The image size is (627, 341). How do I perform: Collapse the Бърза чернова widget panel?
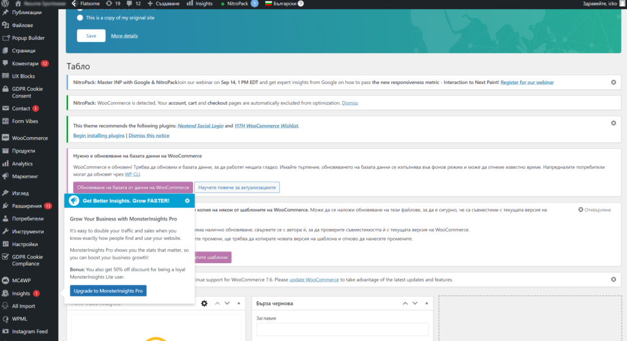(427, 303)
